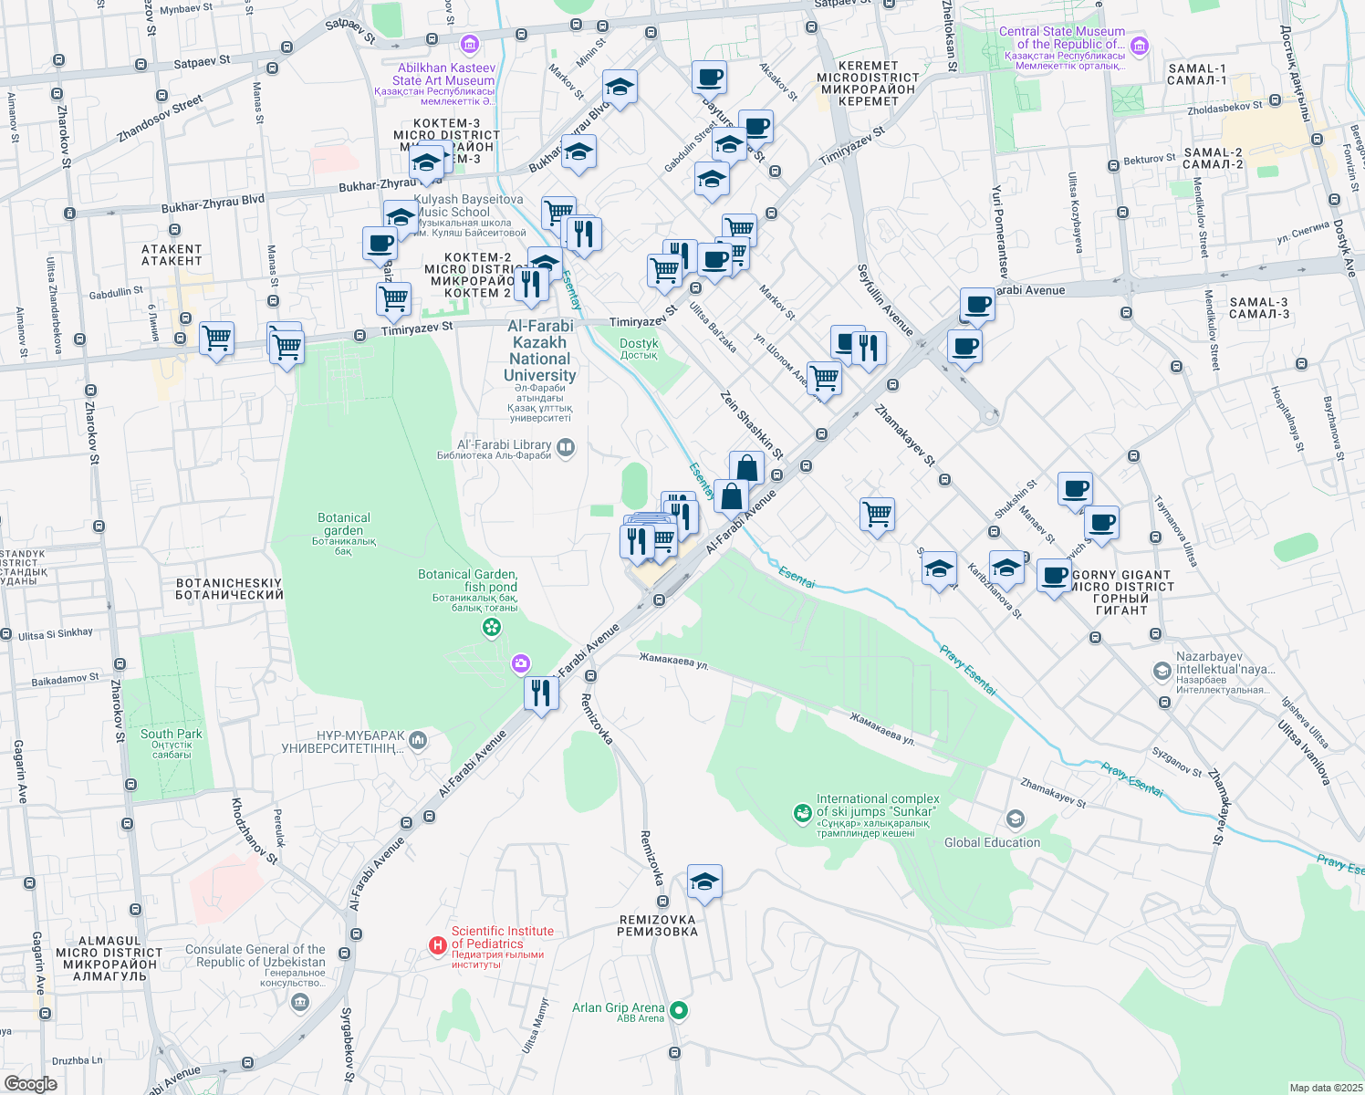Image resolution: width=1365 pixels, height=1095 pixels.
Task: Click shopping cart marker near ул. Шолом Алейхема
Action: [x=824, y=378]
